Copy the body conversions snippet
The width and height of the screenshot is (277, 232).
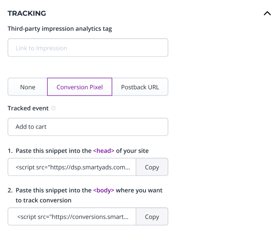pos(152,217)
